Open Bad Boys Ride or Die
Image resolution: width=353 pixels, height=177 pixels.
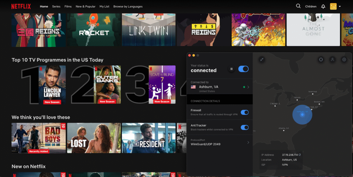39,138
